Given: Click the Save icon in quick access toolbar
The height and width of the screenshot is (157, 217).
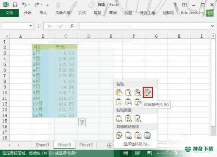Looking at the screenshot, I should (15, 5).
